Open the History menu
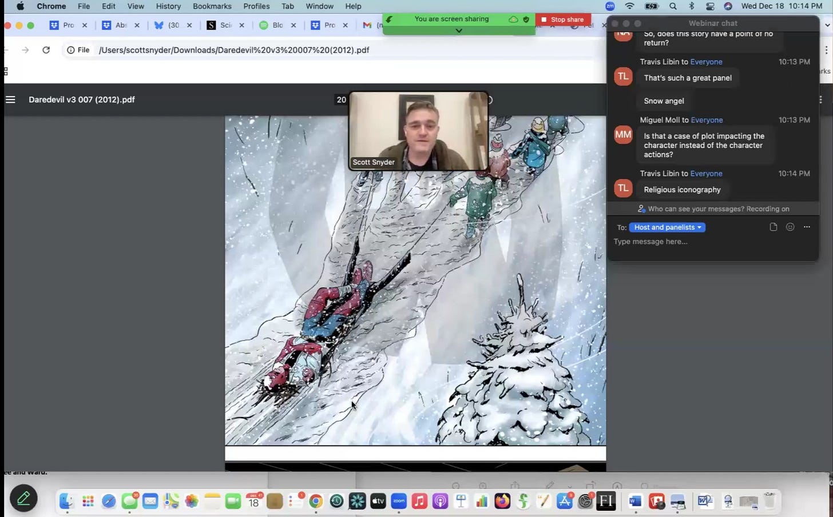 click(168, 6)
